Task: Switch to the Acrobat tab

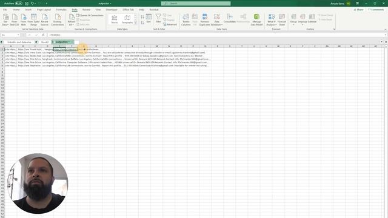Action: [x=154, y=10]
